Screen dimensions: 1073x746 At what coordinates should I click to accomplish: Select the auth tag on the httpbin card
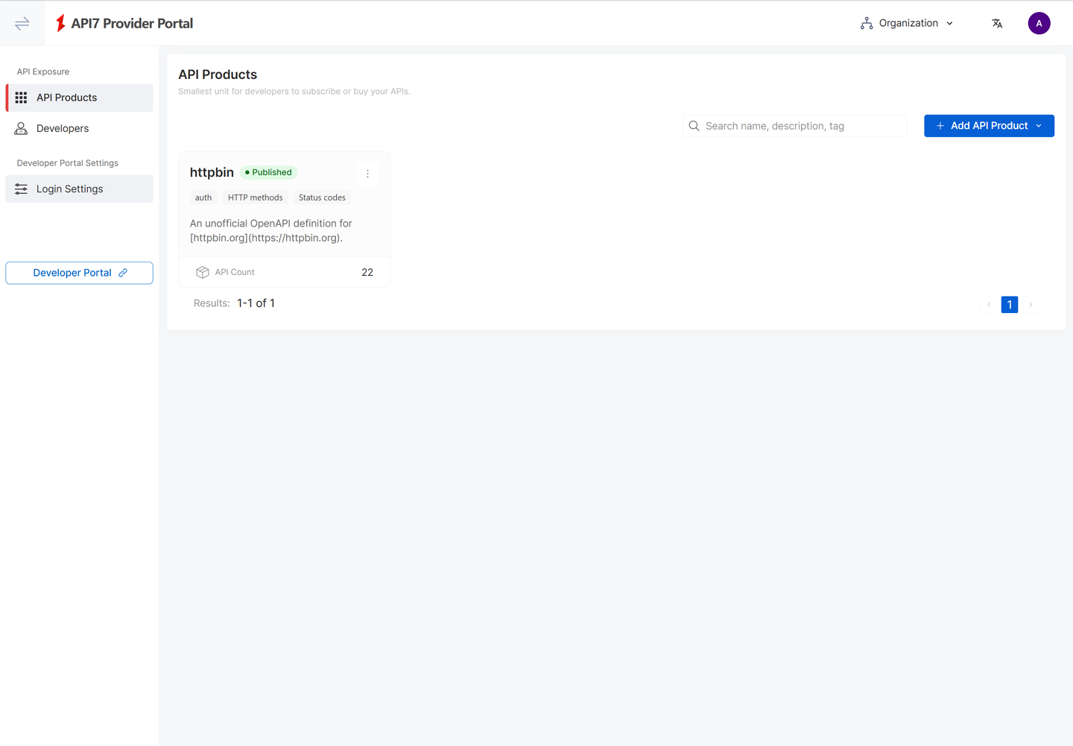click(203, 197)
